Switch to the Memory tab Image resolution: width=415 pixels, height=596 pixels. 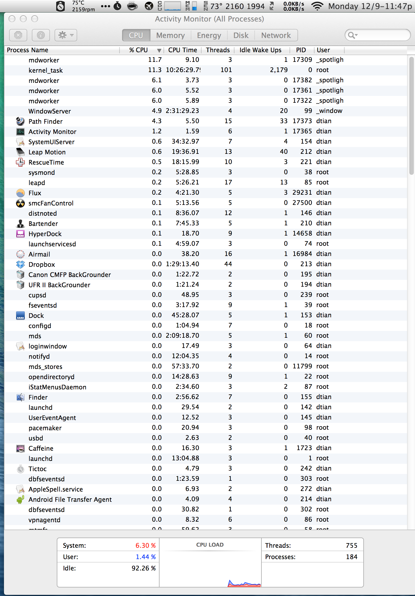[170, 35]
